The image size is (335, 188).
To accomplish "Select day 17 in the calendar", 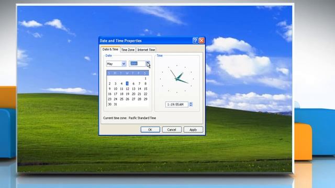I will 116,94.
